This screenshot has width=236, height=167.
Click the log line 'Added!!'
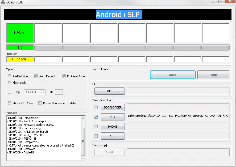tap(20, 152)
